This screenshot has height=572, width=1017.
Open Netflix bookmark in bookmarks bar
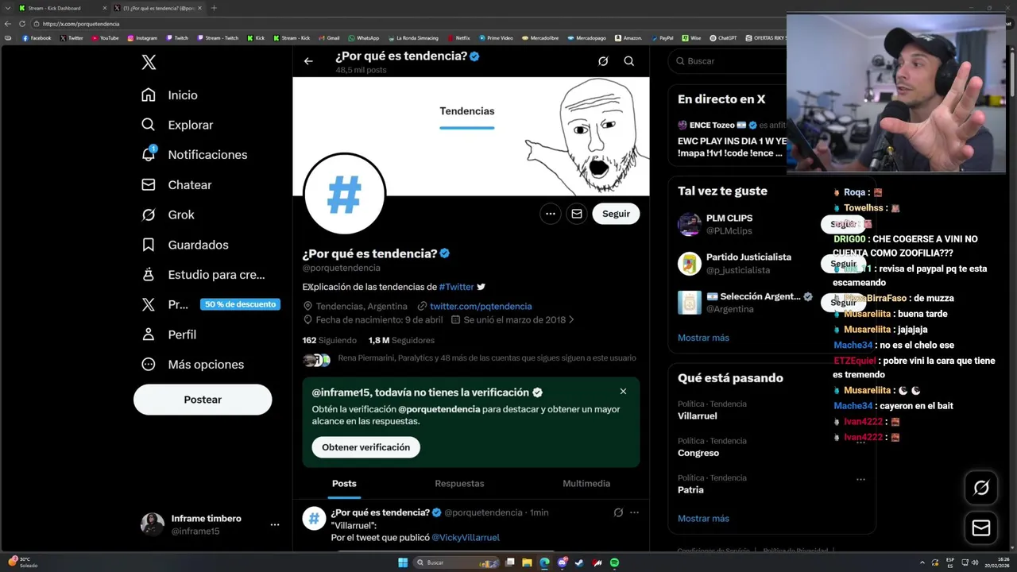458,38
